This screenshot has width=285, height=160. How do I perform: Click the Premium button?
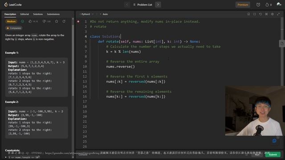243,5
